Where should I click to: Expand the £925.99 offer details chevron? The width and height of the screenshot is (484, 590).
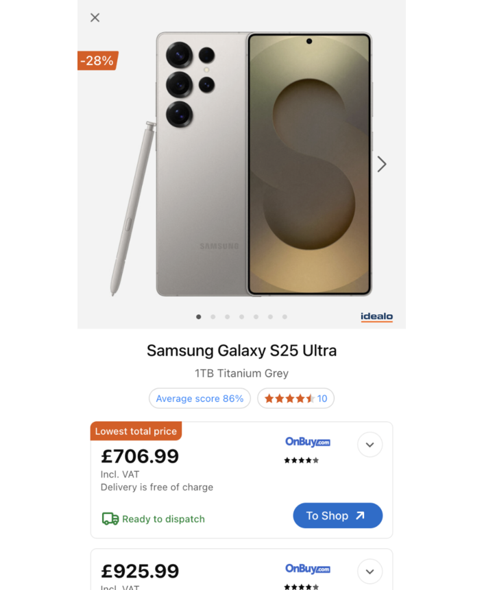[x=370, y=571]
